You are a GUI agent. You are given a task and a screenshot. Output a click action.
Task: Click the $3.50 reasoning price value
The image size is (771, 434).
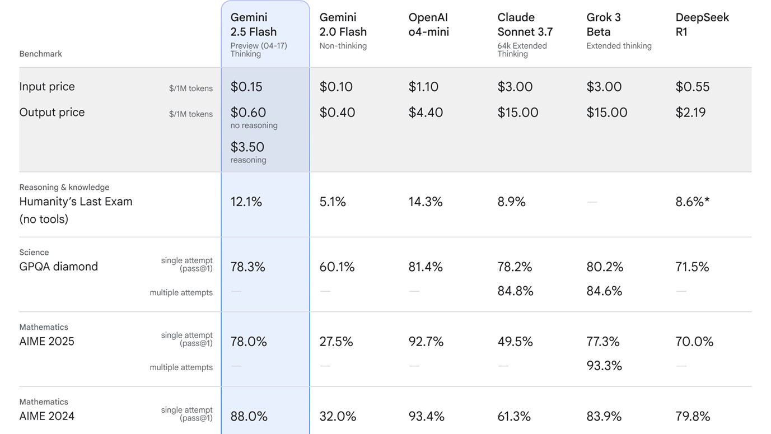click(247, 147)
